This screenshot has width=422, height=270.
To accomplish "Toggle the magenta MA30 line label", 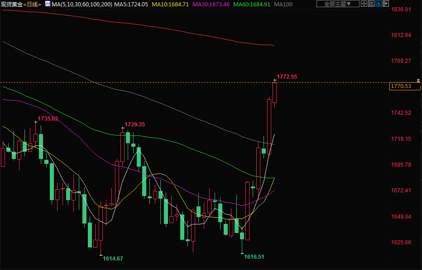I will point(211,4).
